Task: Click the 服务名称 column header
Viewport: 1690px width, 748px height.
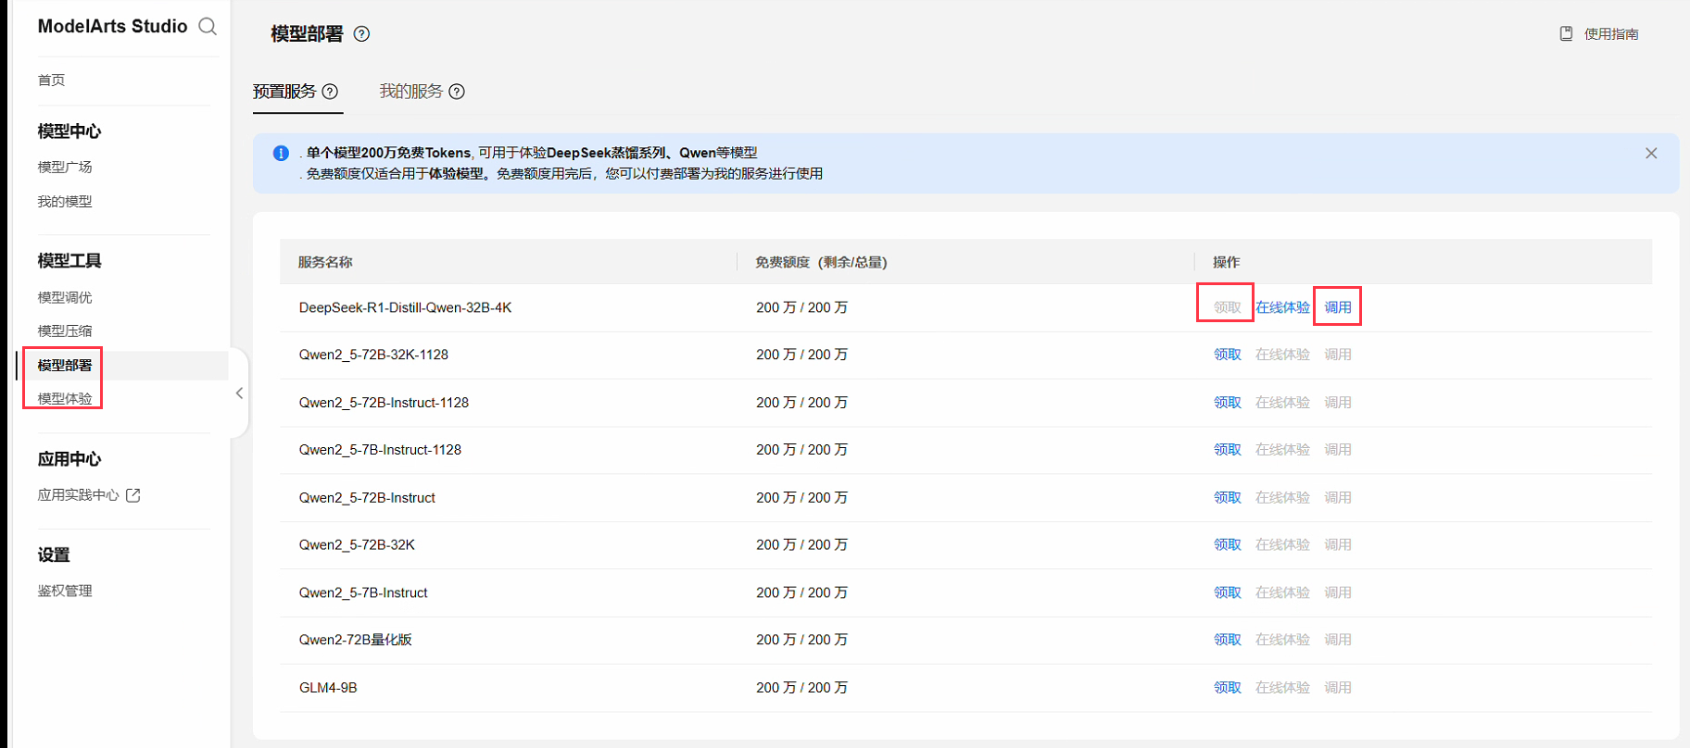Action: 325,262
